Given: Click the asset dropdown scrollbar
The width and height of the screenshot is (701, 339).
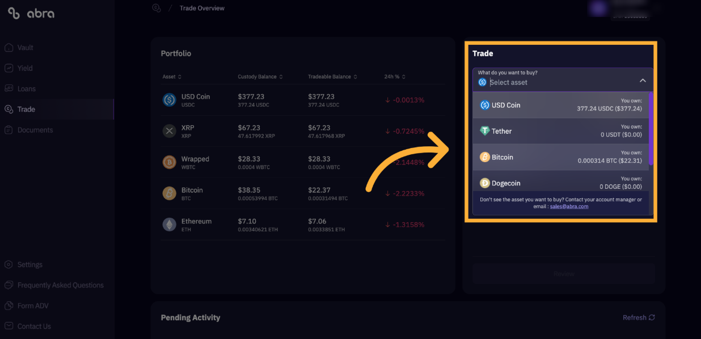Looking at the screenshot, I should click(651, 129).
